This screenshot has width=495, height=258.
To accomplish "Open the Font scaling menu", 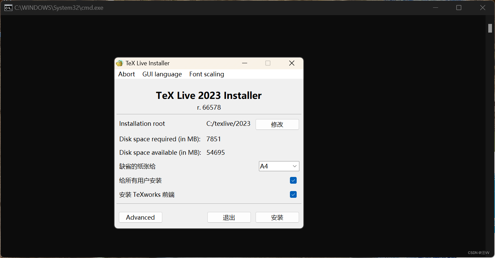I will tap(206, 74).
